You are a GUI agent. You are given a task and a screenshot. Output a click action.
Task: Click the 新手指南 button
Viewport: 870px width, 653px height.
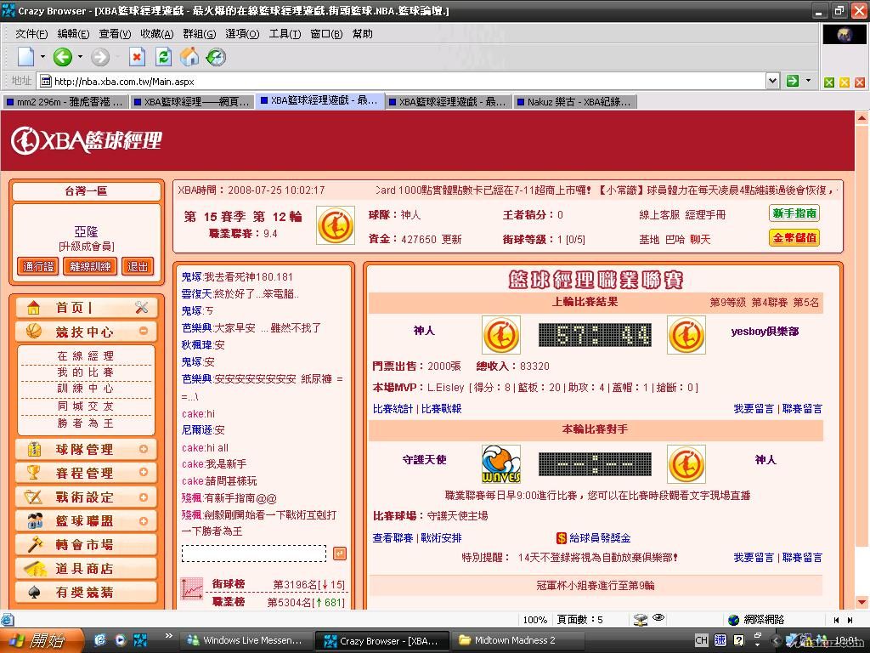point(794,214)
